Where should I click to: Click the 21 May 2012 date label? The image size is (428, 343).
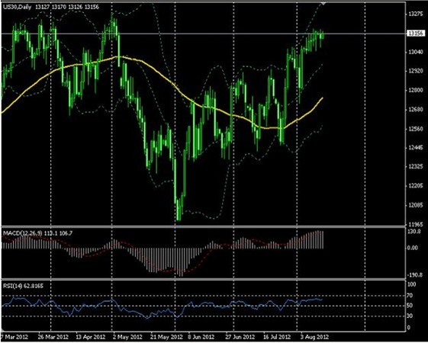(166, 336)
